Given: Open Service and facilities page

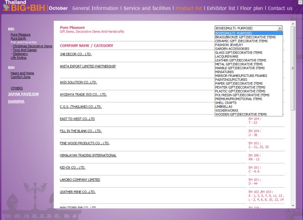Looking at the screenshot, I should (147, 8).
